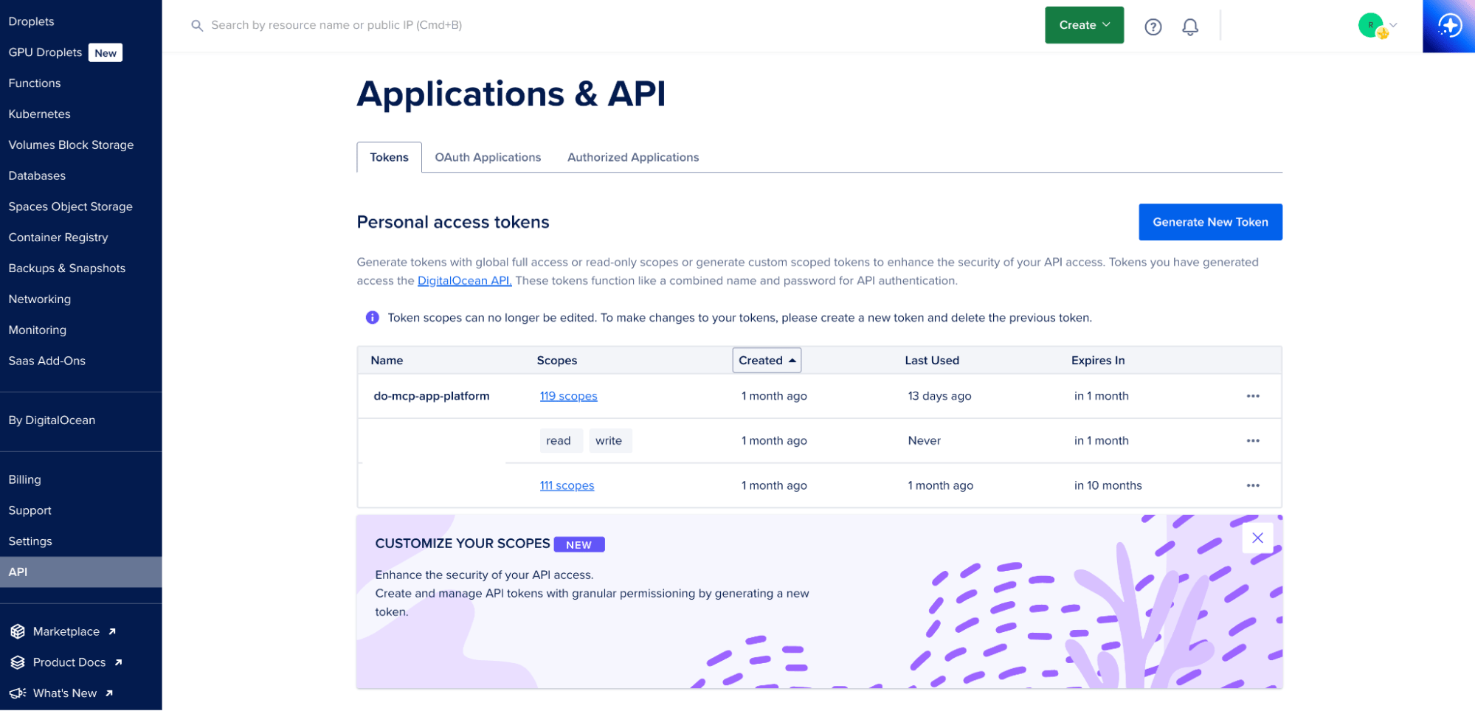The width and height of the screenshot is (1475, 711).
Task: Toggle the Created column sort order
Action: (x=767, y=360)
